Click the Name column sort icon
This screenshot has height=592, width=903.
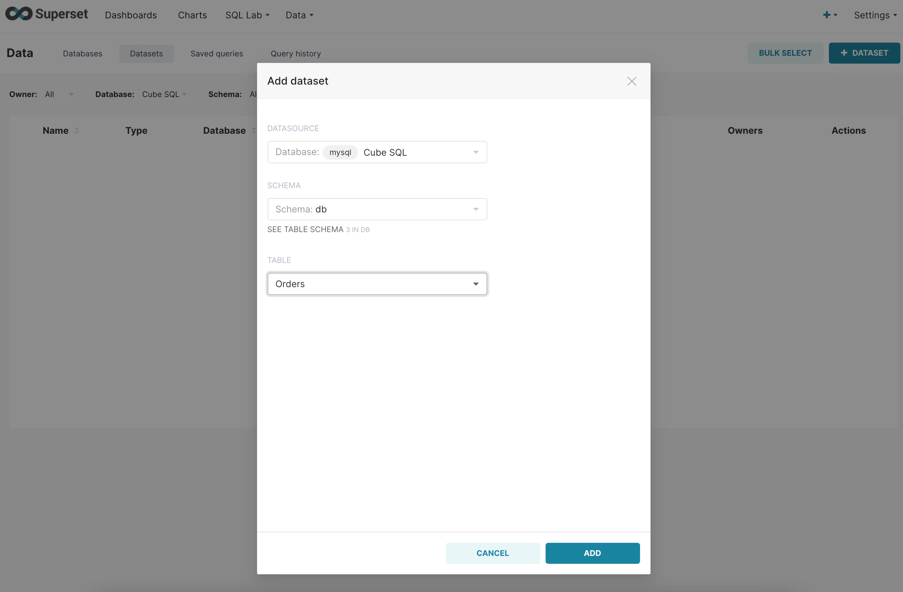[x=77, y=130]
